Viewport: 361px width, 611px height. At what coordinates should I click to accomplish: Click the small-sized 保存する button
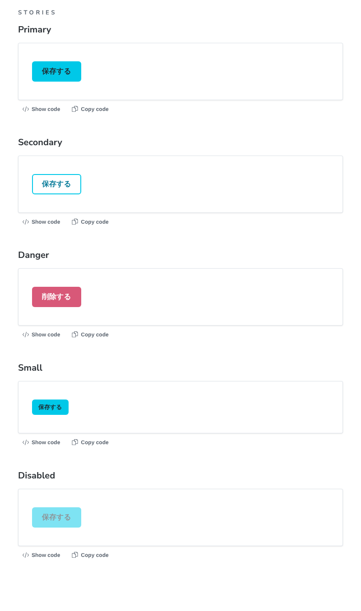[x=50, y=407]
